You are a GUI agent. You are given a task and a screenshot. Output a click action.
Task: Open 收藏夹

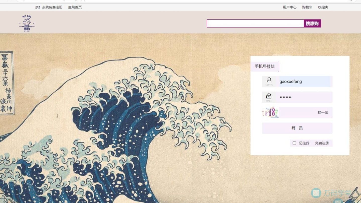coord(323,7)
